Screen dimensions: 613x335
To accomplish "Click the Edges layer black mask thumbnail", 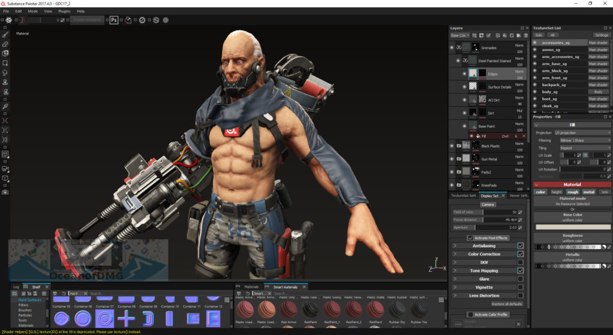I will [x=482, y=74].
